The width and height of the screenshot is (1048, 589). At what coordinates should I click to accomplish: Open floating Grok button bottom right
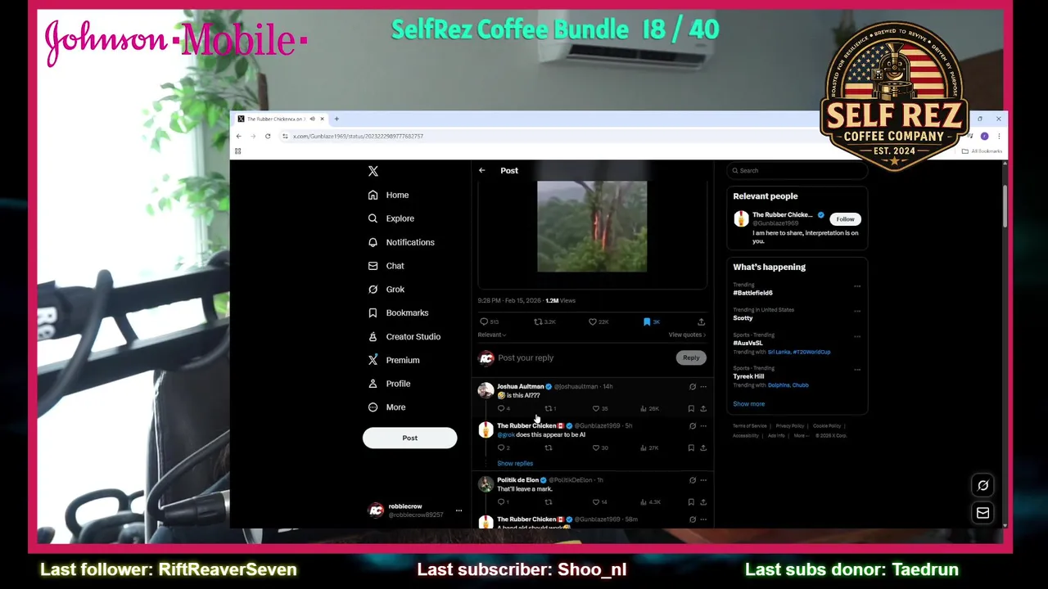point(982,485)
